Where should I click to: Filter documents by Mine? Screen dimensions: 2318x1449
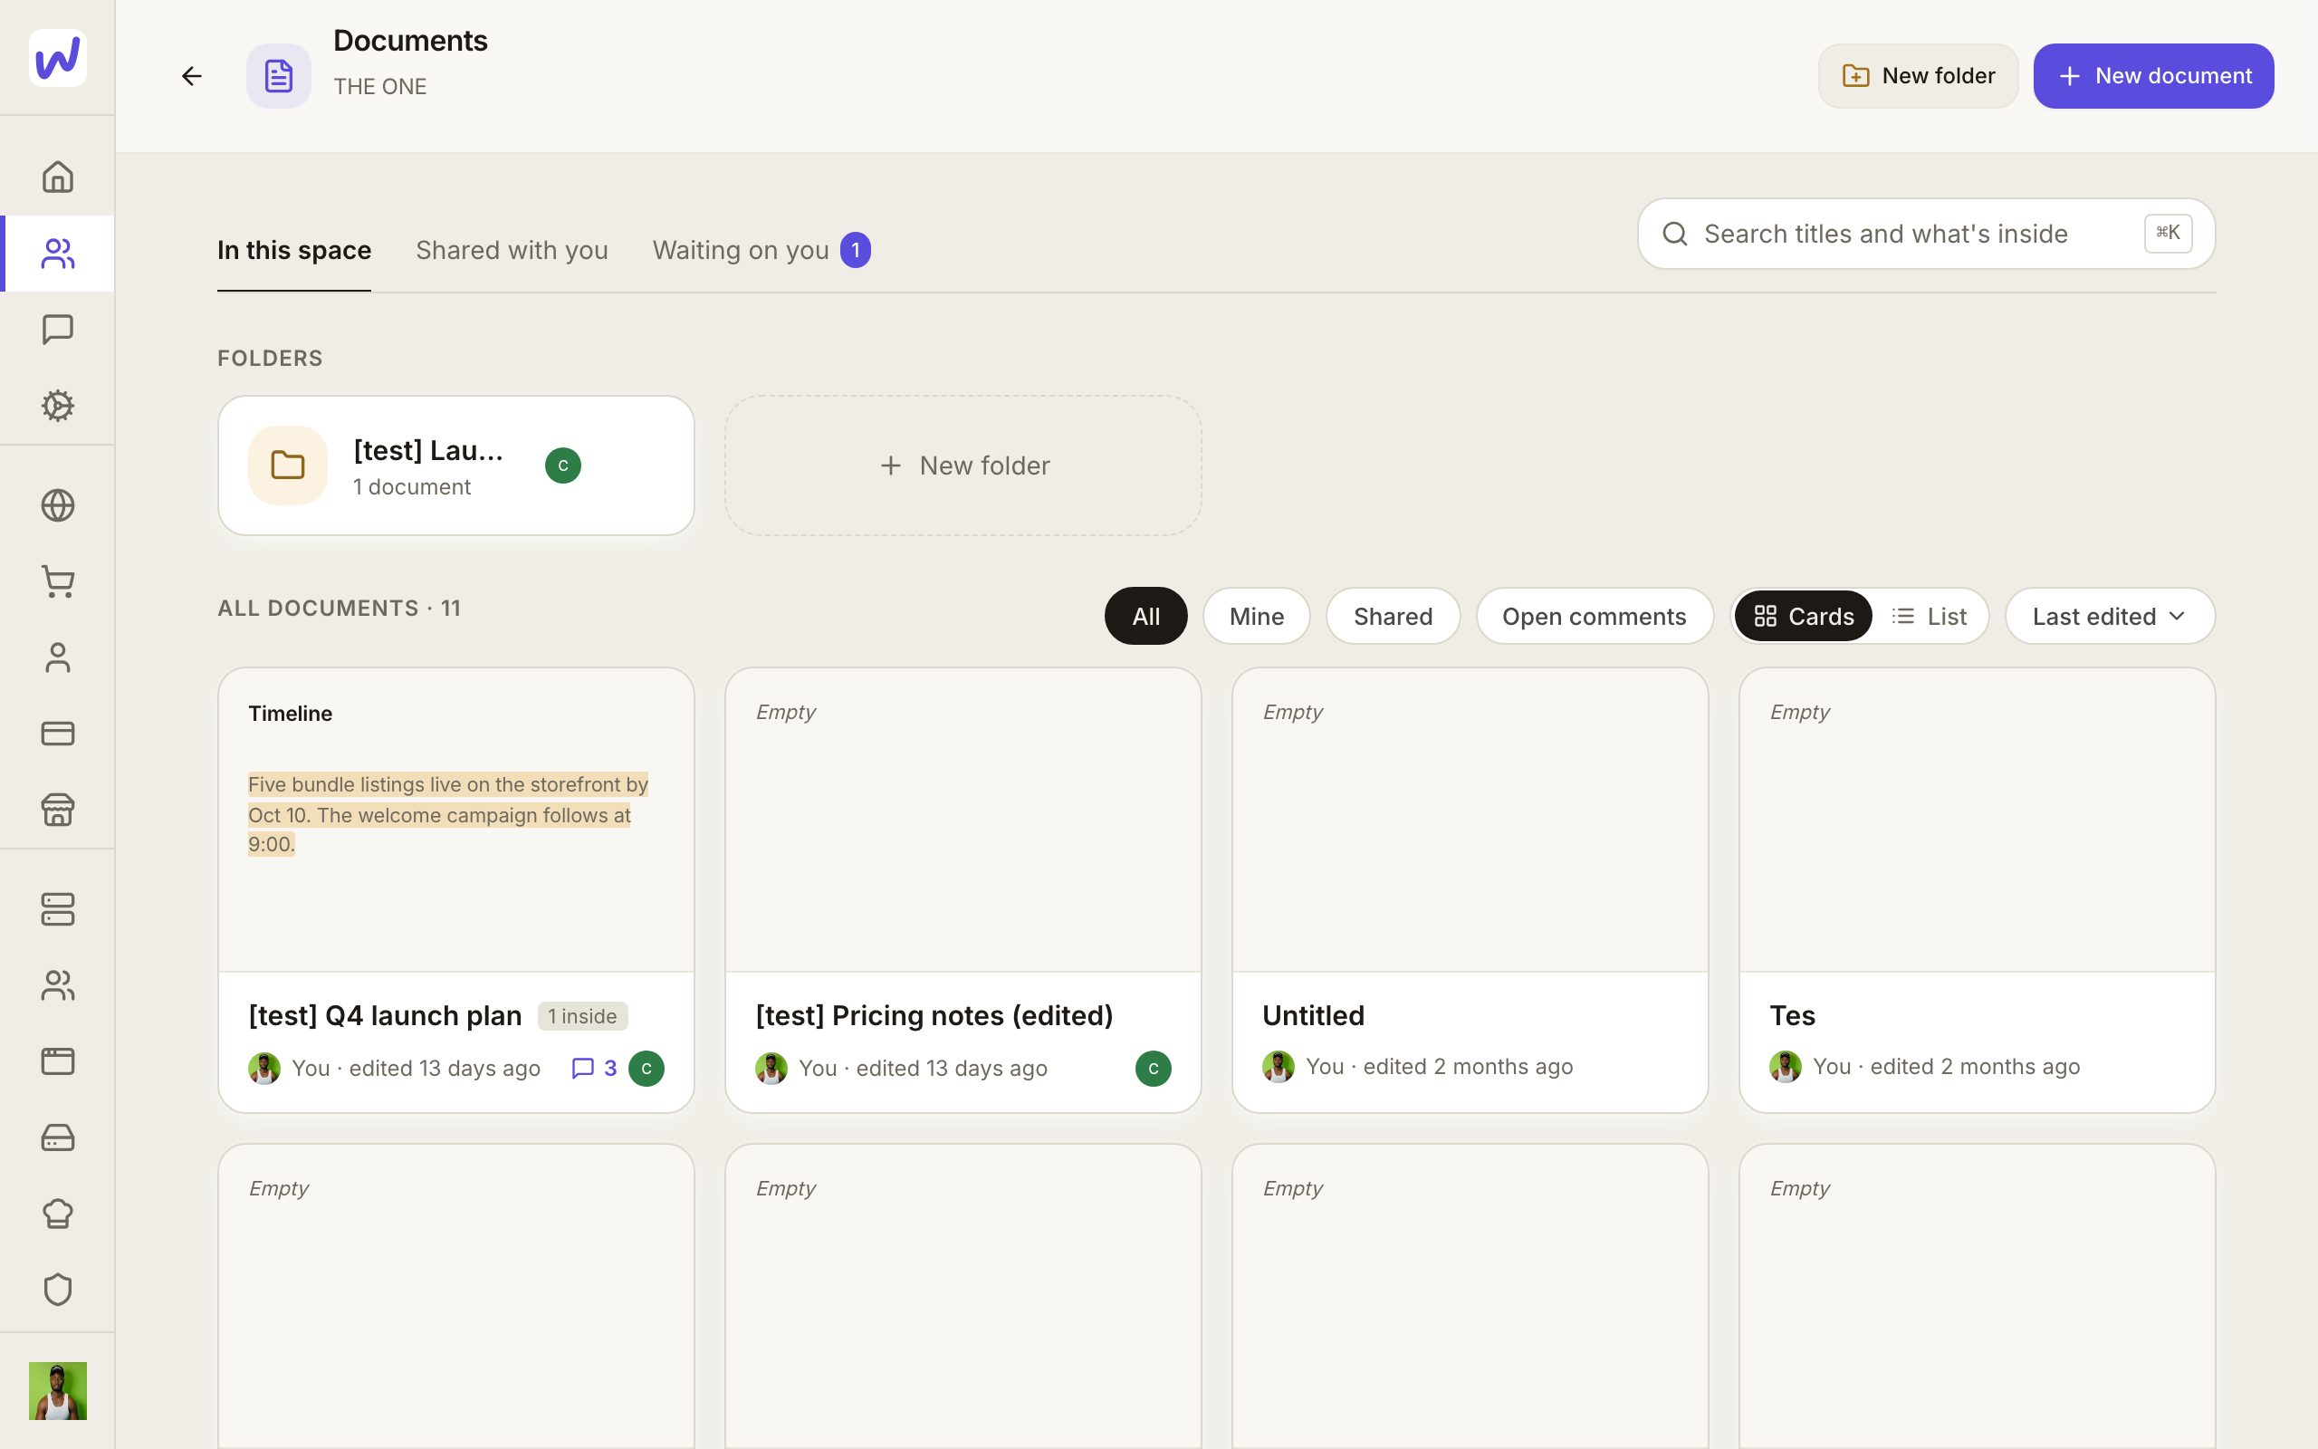click(x=1256, y=615)
